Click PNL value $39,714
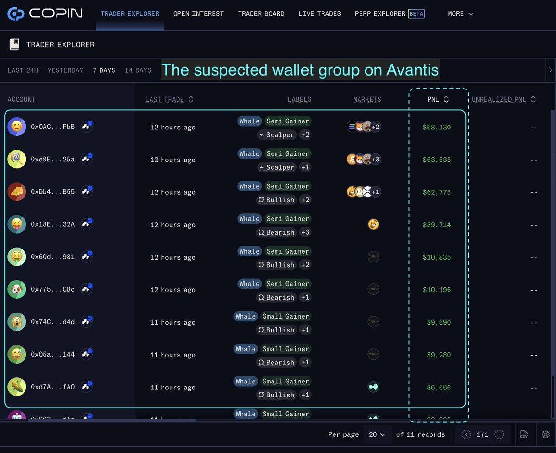556x453 pixels. coord(436,224)
